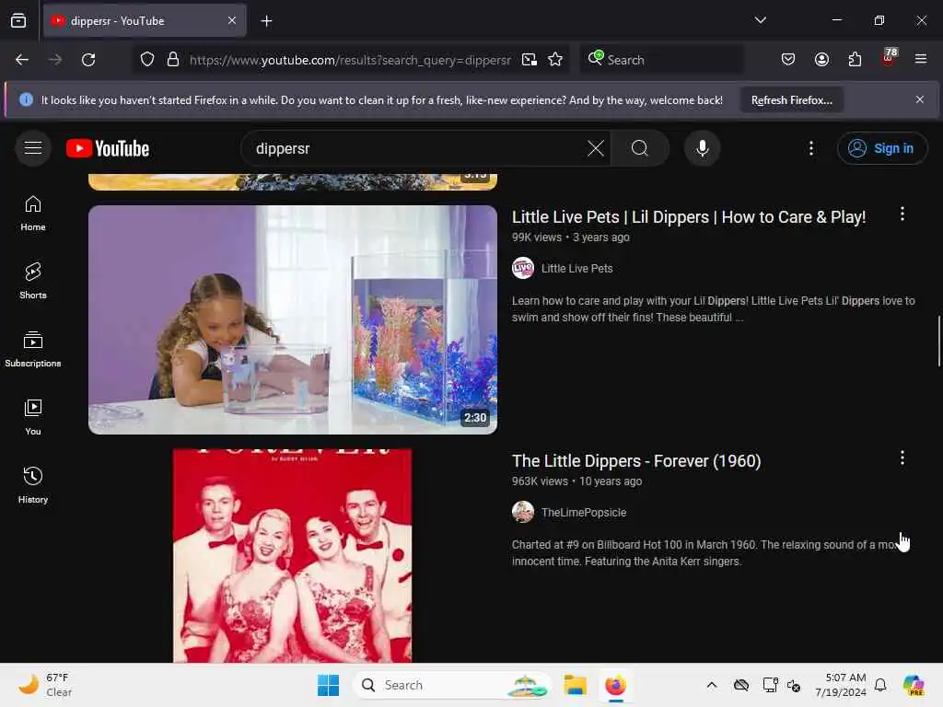Open Shorts in the sidebar
Screen dimensions: 943x707
33,282
